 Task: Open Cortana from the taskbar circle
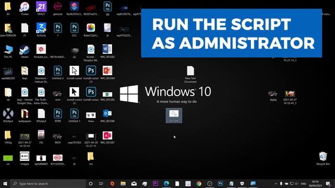point(91,183)
